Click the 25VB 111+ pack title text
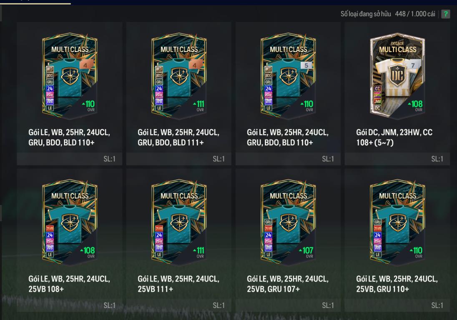This screenshot has height=320, width=457. tap(178, 284)
